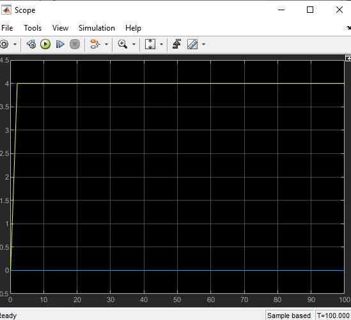
Task: Open the File menu
Action: 7,28
